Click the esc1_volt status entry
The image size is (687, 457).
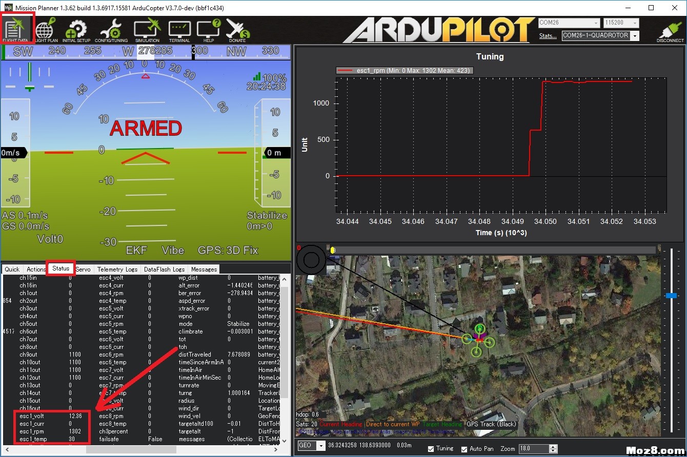[x=32, y=416]
